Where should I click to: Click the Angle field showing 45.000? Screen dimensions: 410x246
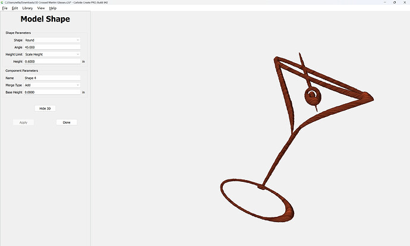52,47
